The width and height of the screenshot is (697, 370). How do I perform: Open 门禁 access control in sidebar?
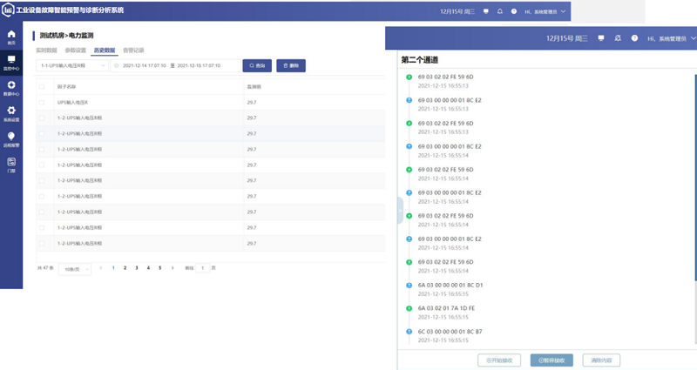click(11, 165)
